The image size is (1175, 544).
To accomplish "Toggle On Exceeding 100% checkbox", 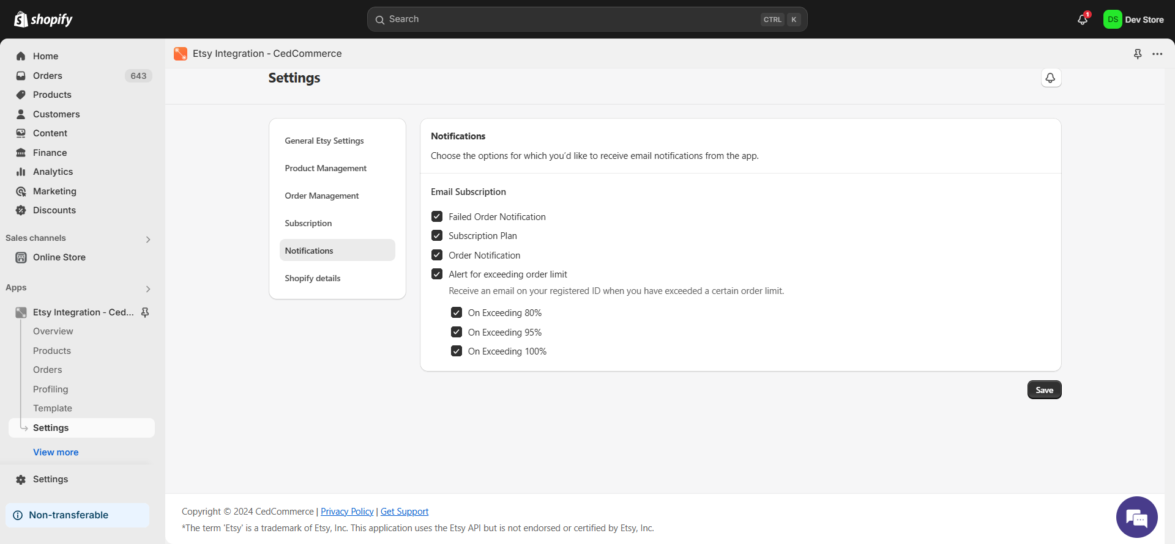I will point(457,351).
